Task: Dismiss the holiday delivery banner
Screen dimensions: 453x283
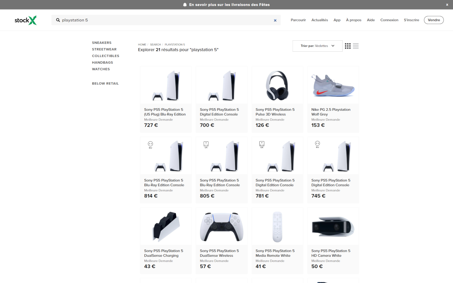Action: tap(447, 5)
